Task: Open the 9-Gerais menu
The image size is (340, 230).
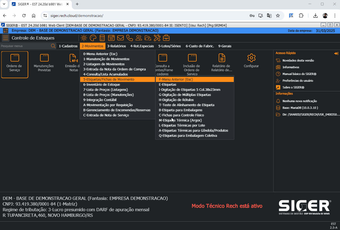Action: (225, 46)
